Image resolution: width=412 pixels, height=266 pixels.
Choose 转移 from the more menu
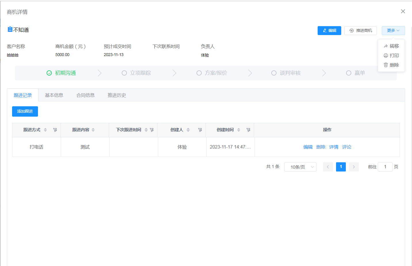coord(391,46)
